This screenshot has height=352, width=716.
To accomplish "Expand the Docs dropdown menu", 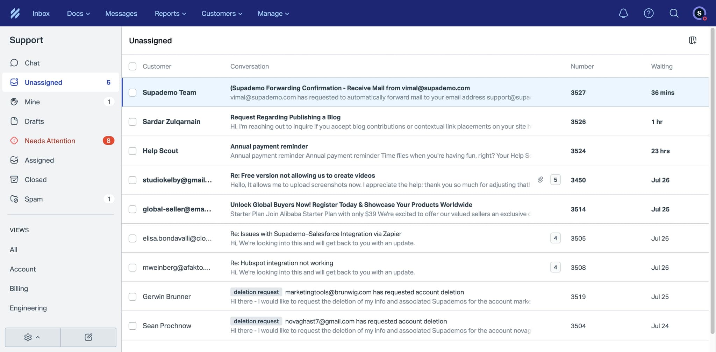I will coord(78,13).
